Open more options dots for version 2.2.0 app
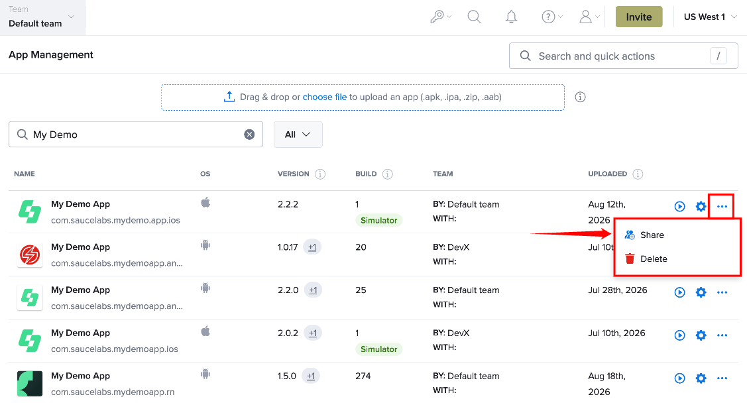 click(x=722, y=292)
